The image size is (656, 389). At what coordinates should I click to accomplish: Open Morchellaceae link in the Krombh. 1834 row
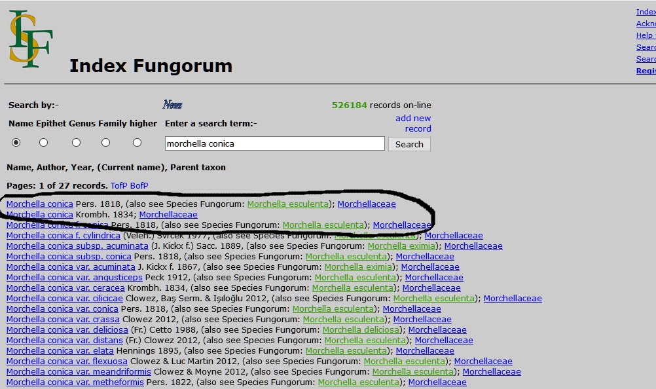168,215
